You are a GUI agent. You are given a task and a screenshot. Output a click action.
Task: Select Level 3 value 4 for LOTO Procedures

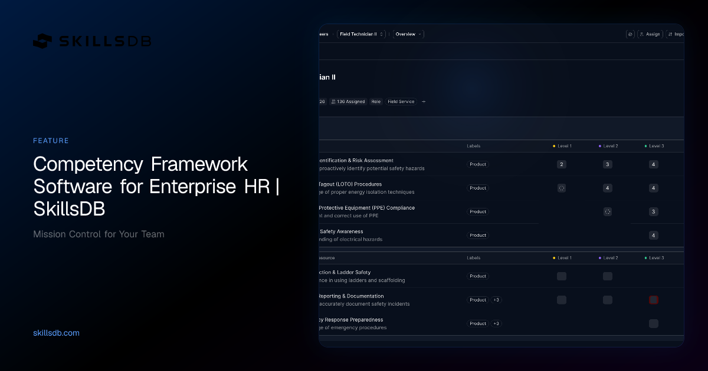pos(654,188)
